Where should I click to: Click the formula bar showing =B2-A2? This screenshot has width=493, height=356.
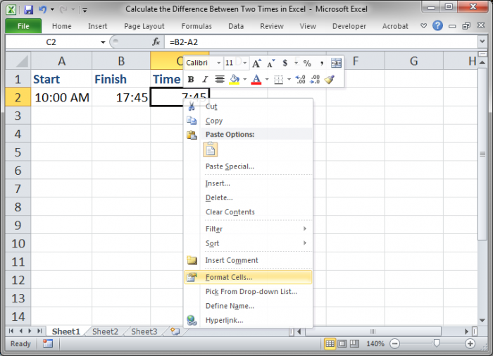(x=320, y=42)
